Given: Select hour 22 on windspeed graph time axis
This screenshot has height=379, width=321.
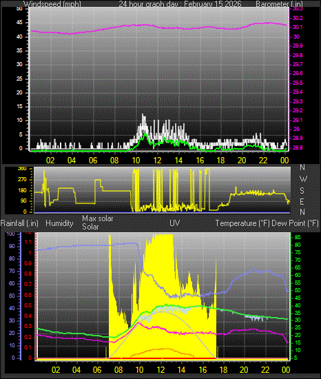Looking at the screenshot, I should [263, 161].
